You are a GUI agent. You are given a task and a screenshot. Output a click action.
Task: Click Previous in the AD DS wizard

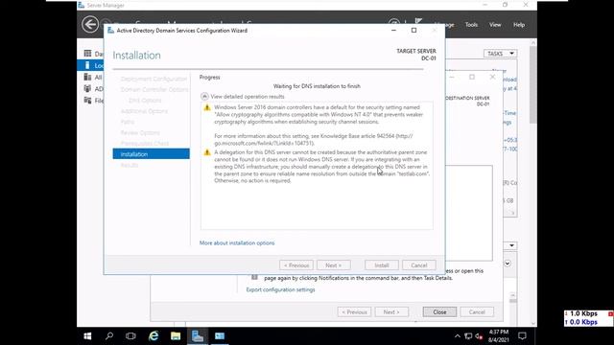296,265
